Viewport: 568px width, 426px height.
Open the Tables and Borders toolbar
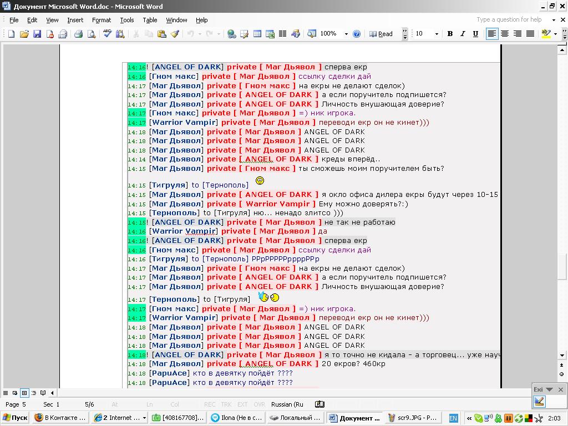(245, 34)
